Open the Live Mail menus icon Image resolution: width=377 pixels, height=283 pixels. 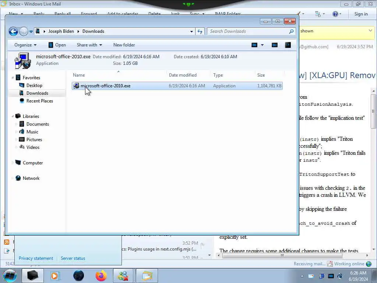318,14
